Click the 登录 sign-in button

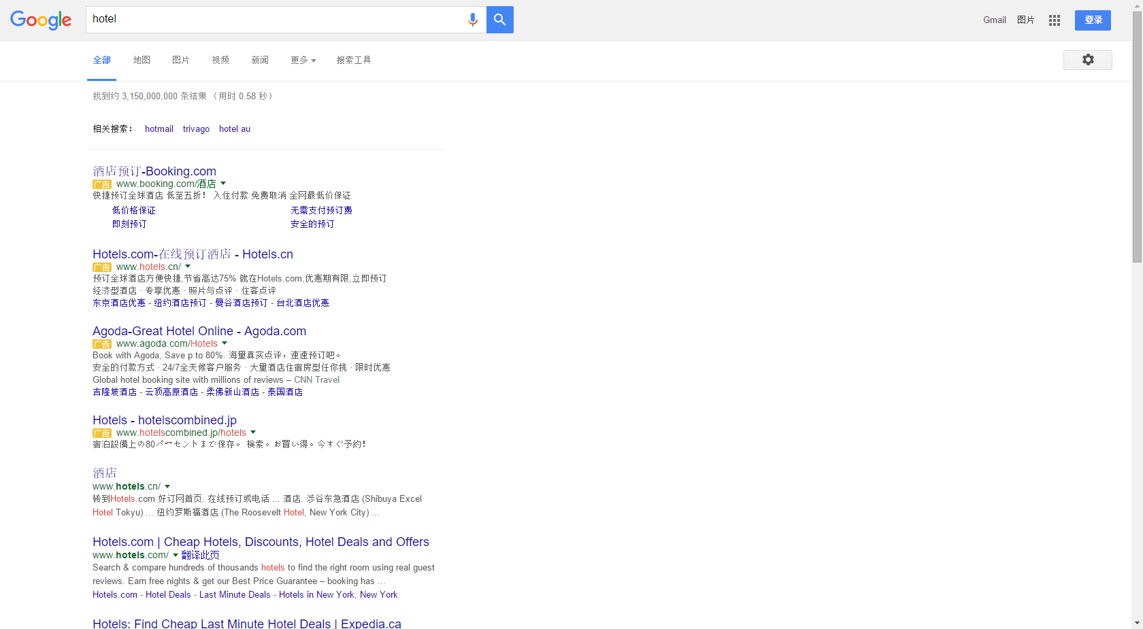[x=1093, y=20]
